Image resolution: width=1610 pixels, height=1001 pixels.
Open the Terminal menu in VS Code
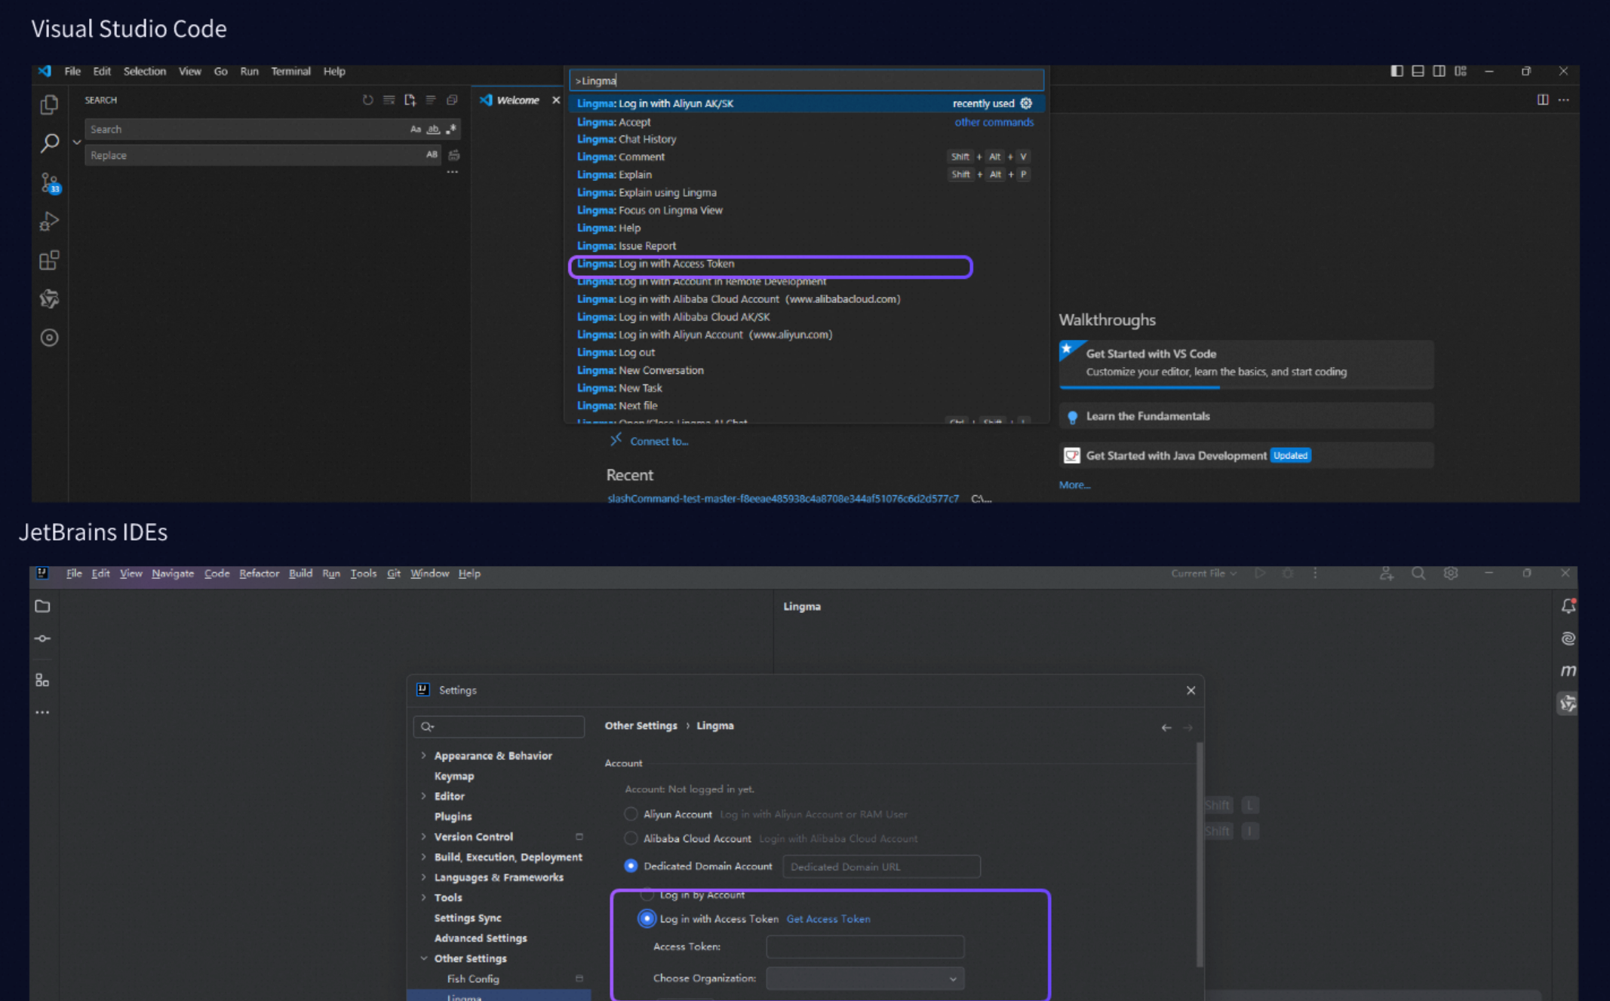(290, 72)
